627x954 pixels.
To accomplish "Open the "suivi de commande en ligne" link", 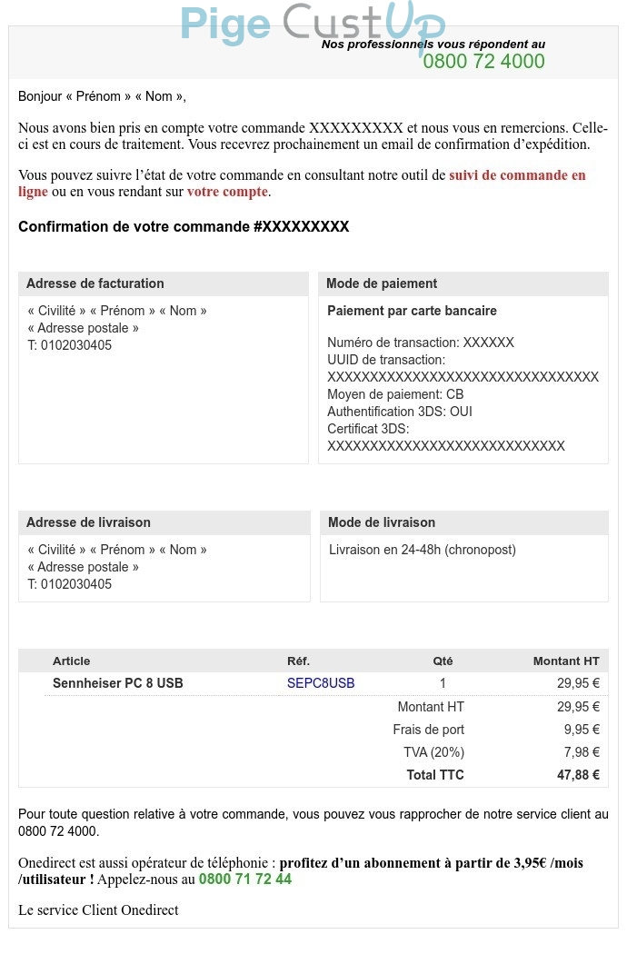I will [x=517, y=175].
